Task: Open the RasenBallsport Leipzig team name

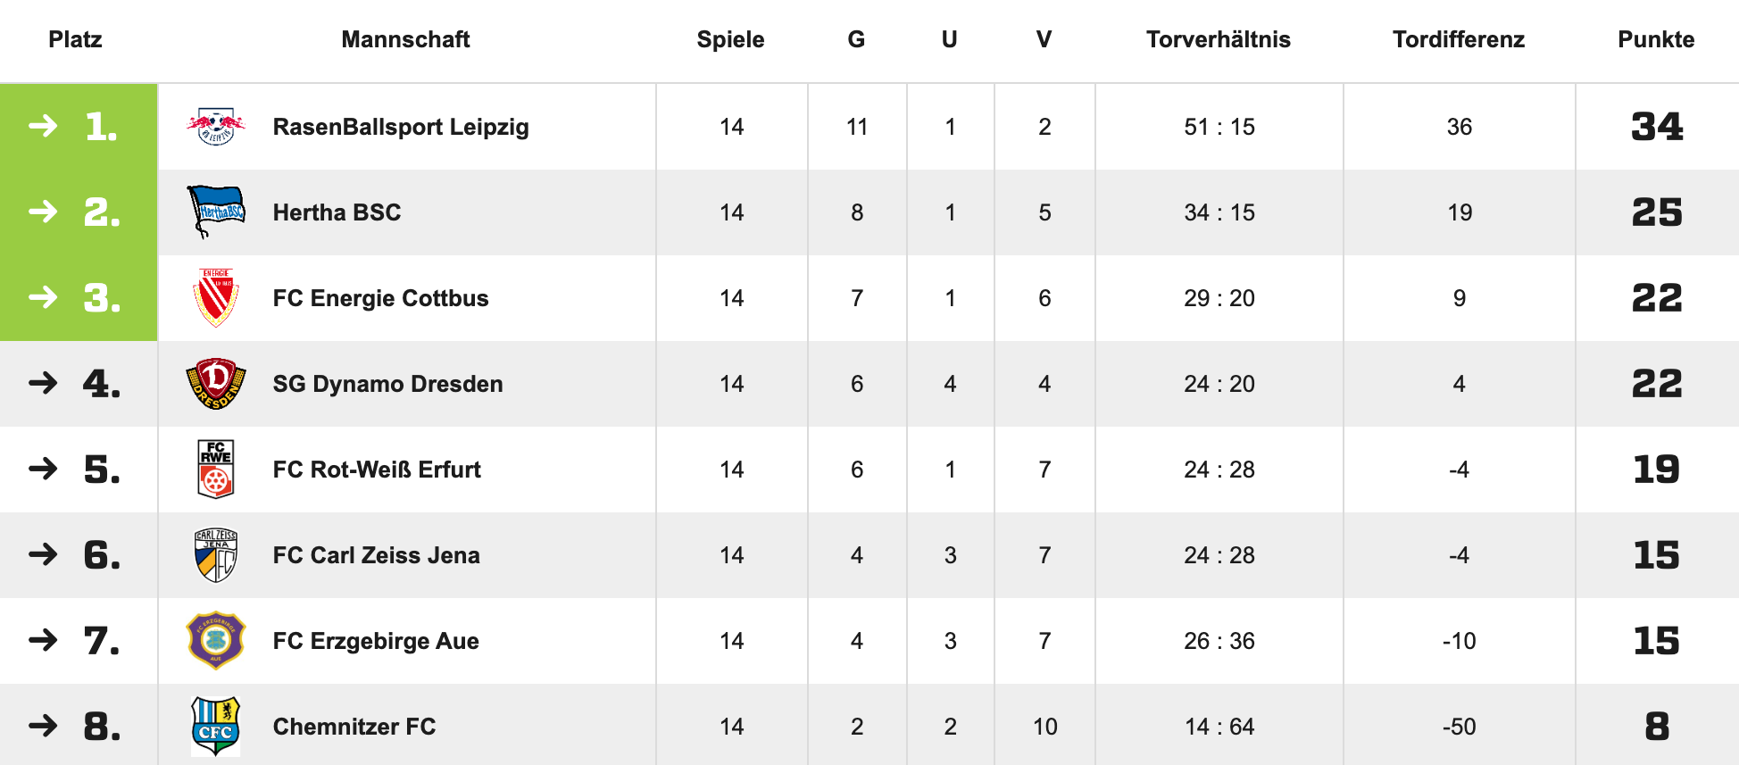Action: point(401,127)
